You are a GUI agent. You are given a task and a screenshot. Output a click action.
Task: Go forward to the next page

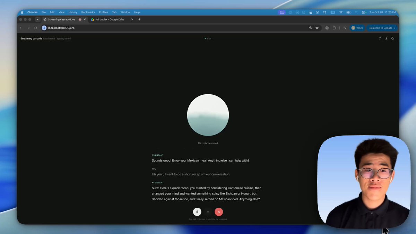coord(28,28)
